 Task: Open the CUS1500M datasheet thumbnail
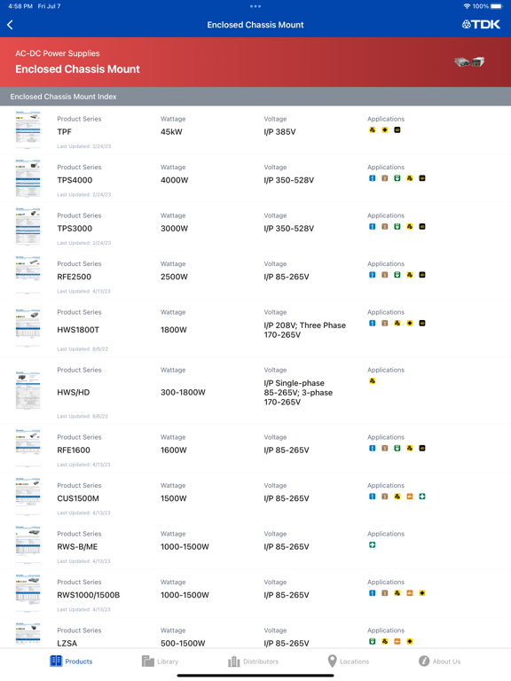click(28, 497)
